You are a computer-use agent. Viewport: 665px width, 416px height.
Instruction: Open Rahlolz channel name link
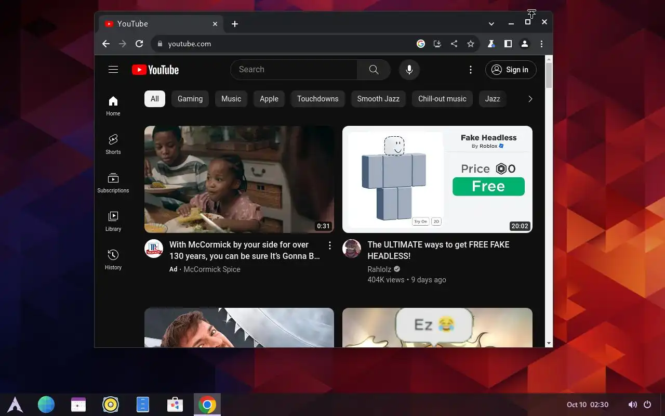379,269
